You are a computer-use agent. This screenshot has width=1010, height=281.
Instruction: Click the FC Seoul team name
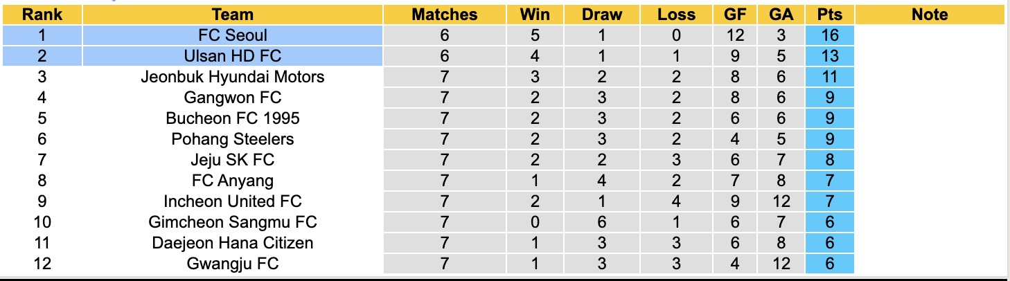pyautogui.click(x=232, y=35)
